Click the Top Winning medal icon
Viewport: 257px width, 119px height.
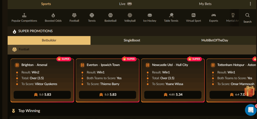pyautogui.click(x=14, y=111)
